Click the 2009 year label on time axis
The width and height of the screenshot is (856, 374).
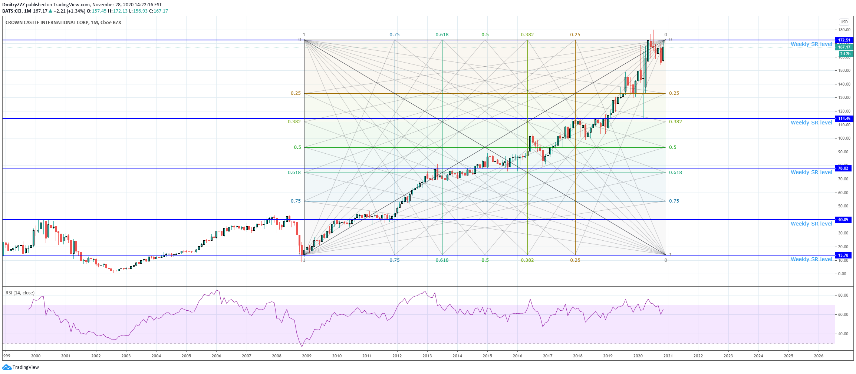pos(307,356)
